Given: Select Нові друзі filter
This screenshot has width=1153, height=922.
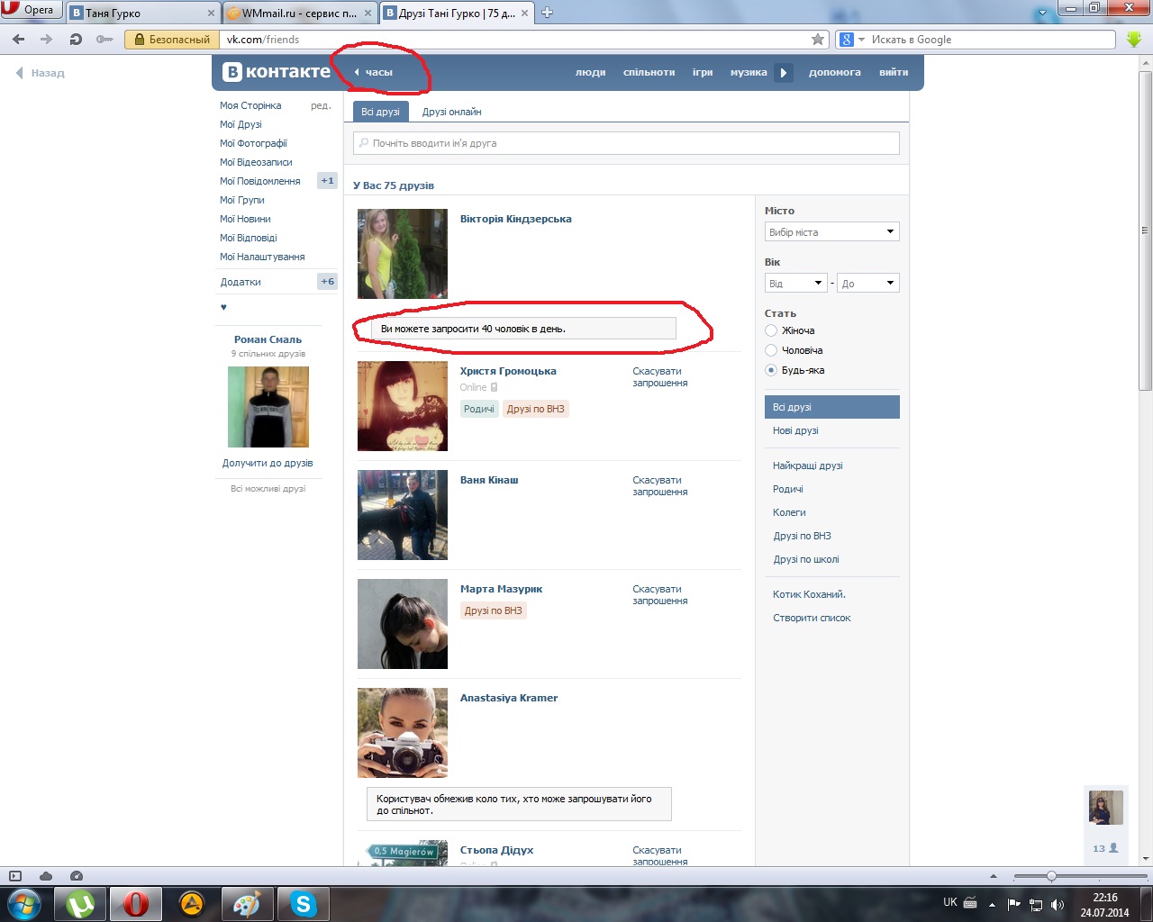Looking at the screenshot, I should point(795,430).
